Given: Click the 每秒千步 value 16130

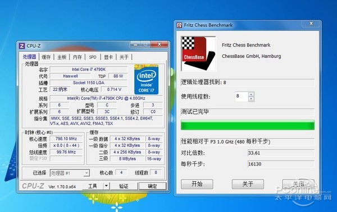Looking at the screenshot, I should (281, 164).
